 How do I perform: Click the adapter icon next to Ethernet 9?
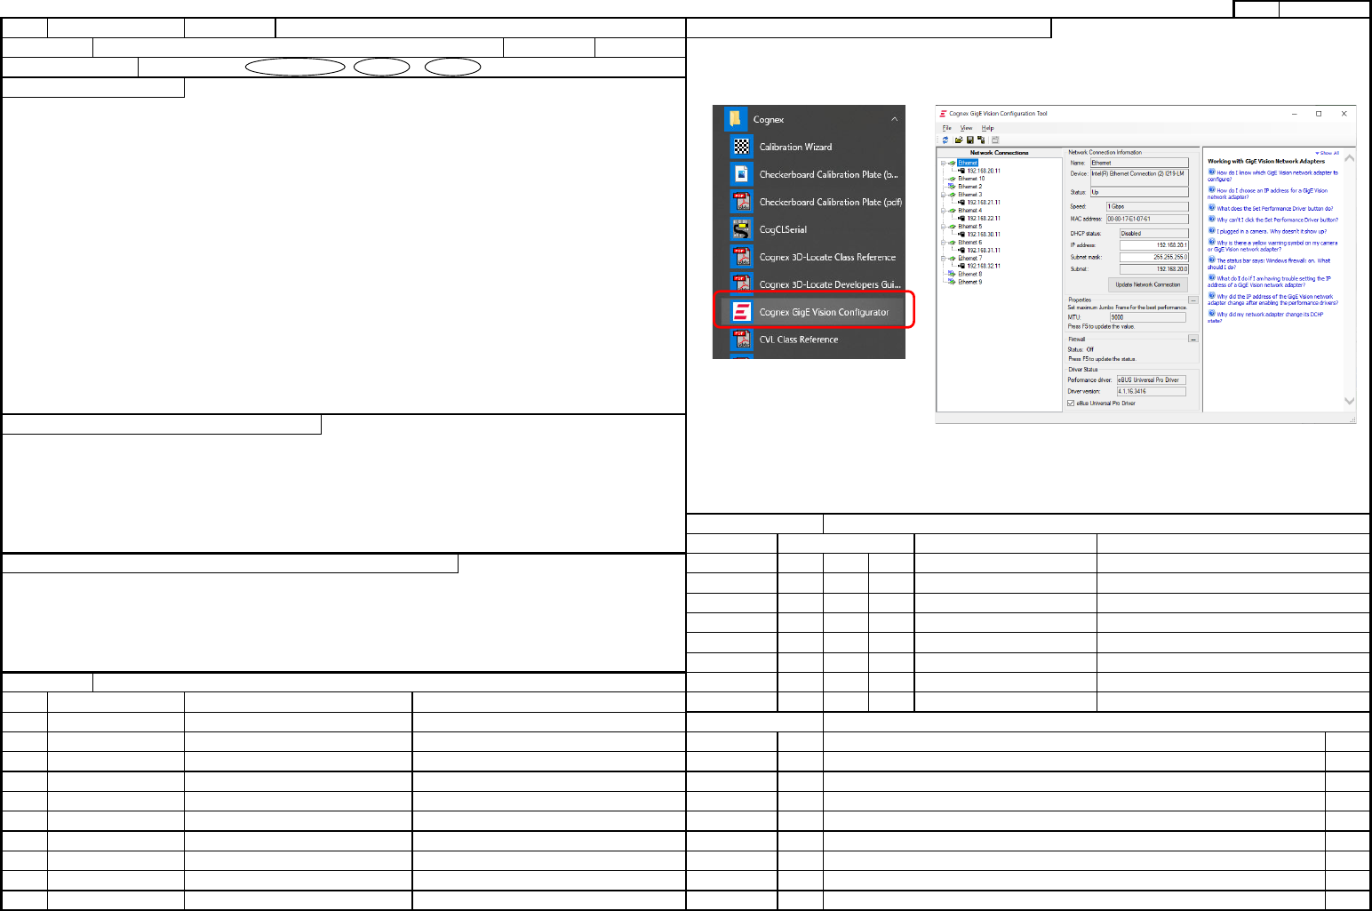click(x=953, y=282)
